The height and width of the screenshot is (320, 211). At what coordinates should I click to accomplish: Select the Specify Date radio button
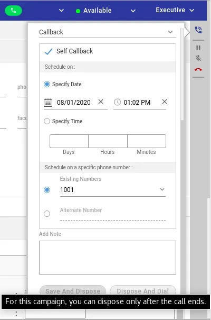point(47,84)
